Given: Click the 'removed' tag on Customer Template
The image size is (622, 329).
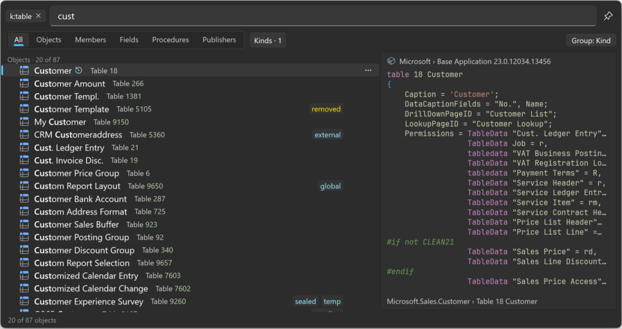Looking at the screenshot, I should pyautogui.click(x=326, y=109).
